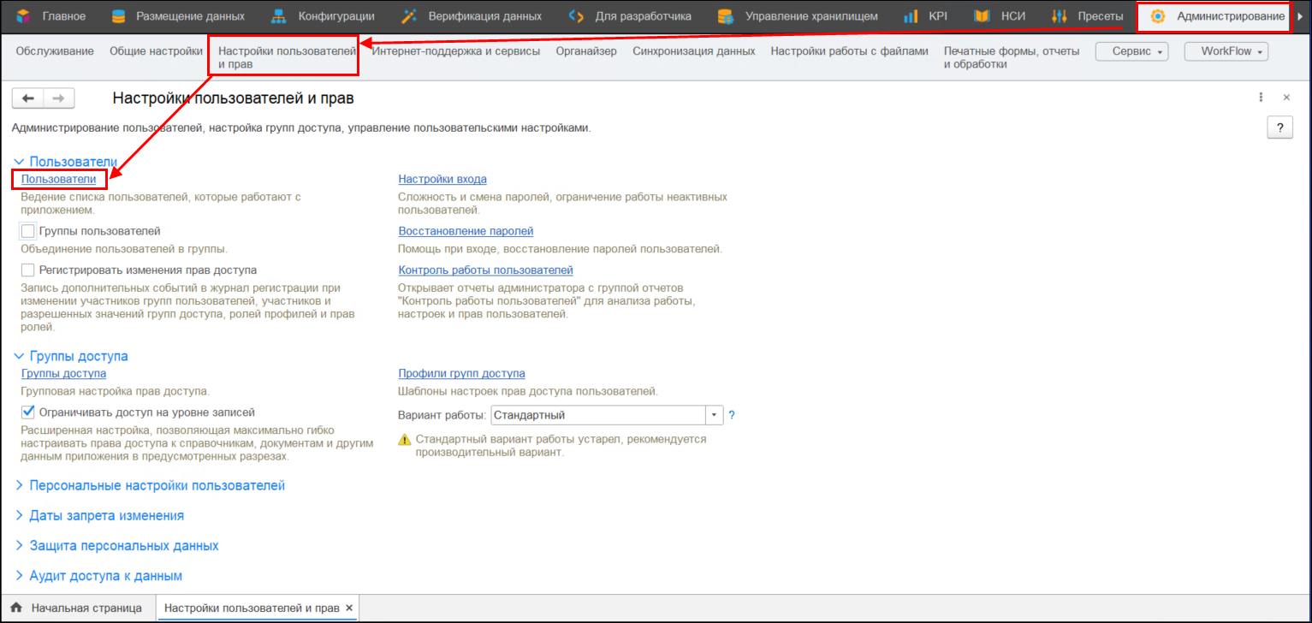Toggle Регистрировать изменения прав доступа checkbox
Screen dimensions: 1312x623
(x=27, y=270)
